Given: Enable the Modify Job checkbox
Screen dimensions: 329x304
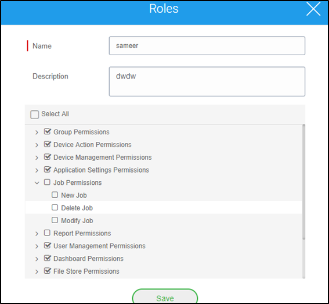Looking at the screenshot, I should (x=55, y=220).
